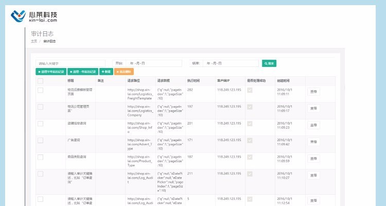Click the Advert_Type request path cell

140,144
